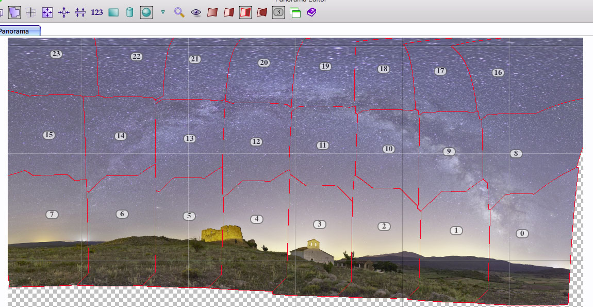593x307 pixels.
Task: Select image number 19 label
Action: [x=325, y=66]
